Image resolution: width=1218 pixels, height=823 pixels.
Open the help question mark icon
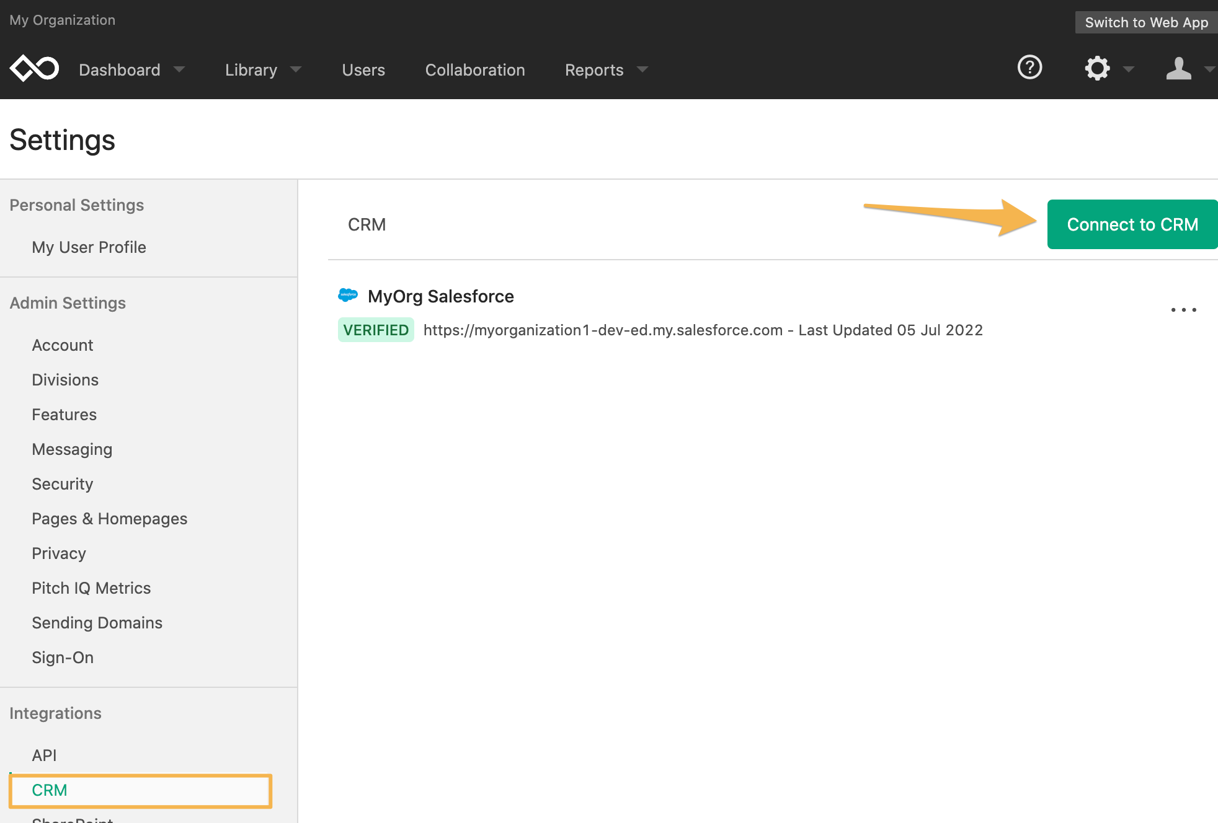tap(1029, 67)
